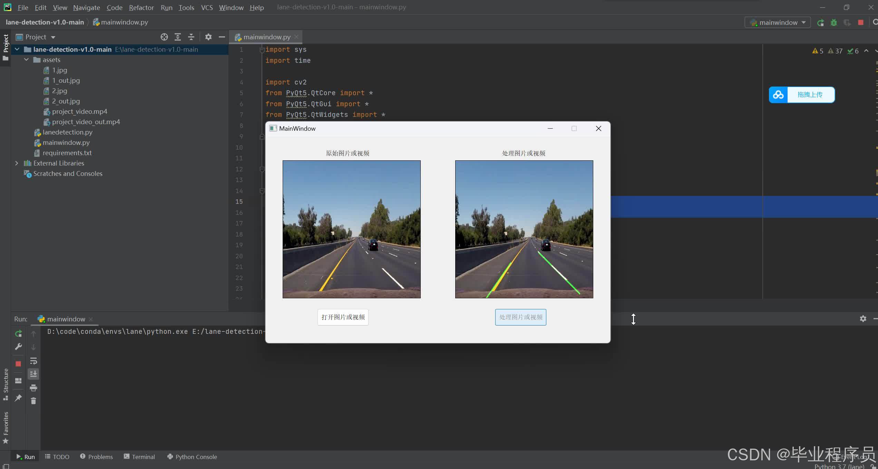Open Project panel settings gear
The height and width of the screenshot is (469, 878).
tap(208, 37)
